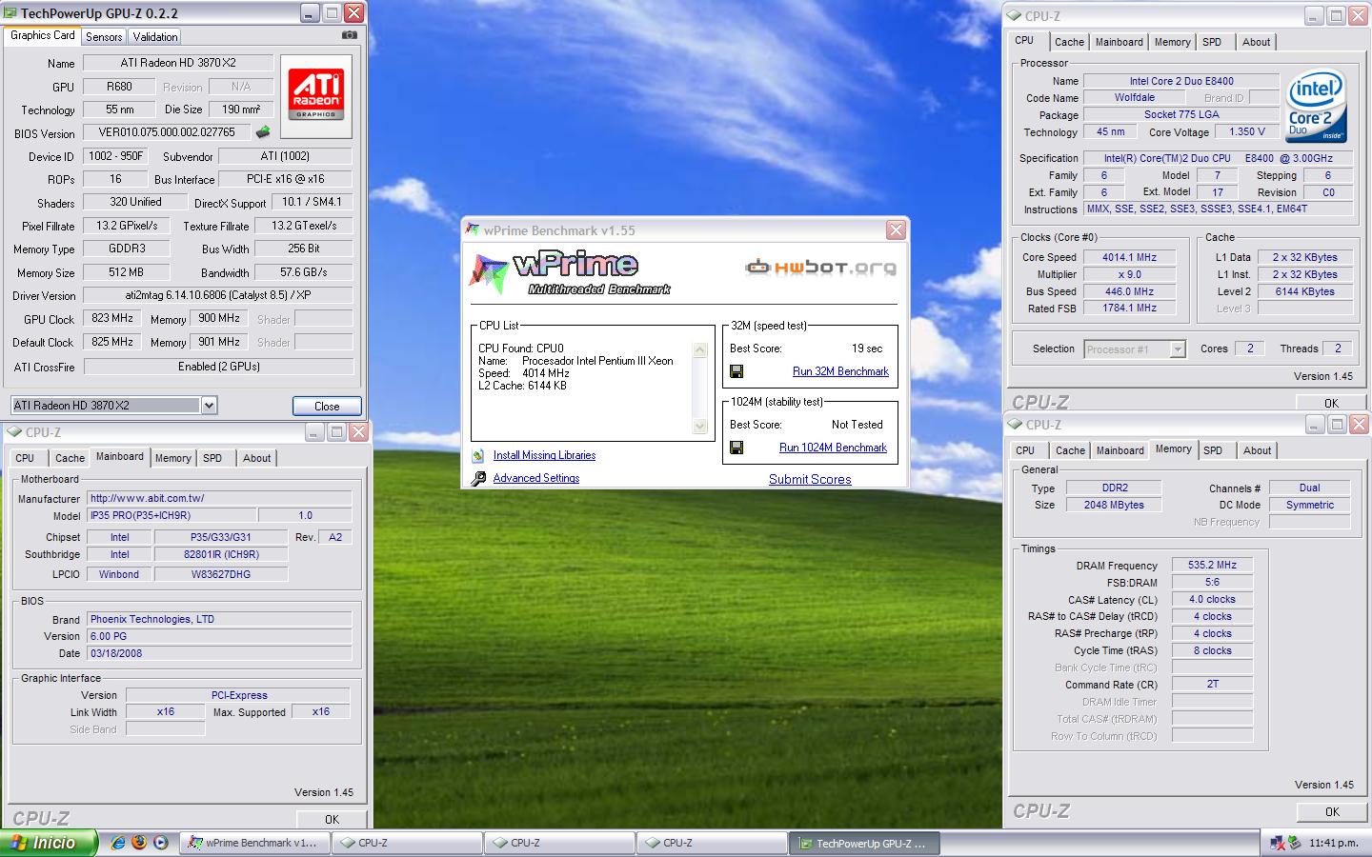Click the ATI CrossFire Enabled (2 GPUs) field

(218, 367)
